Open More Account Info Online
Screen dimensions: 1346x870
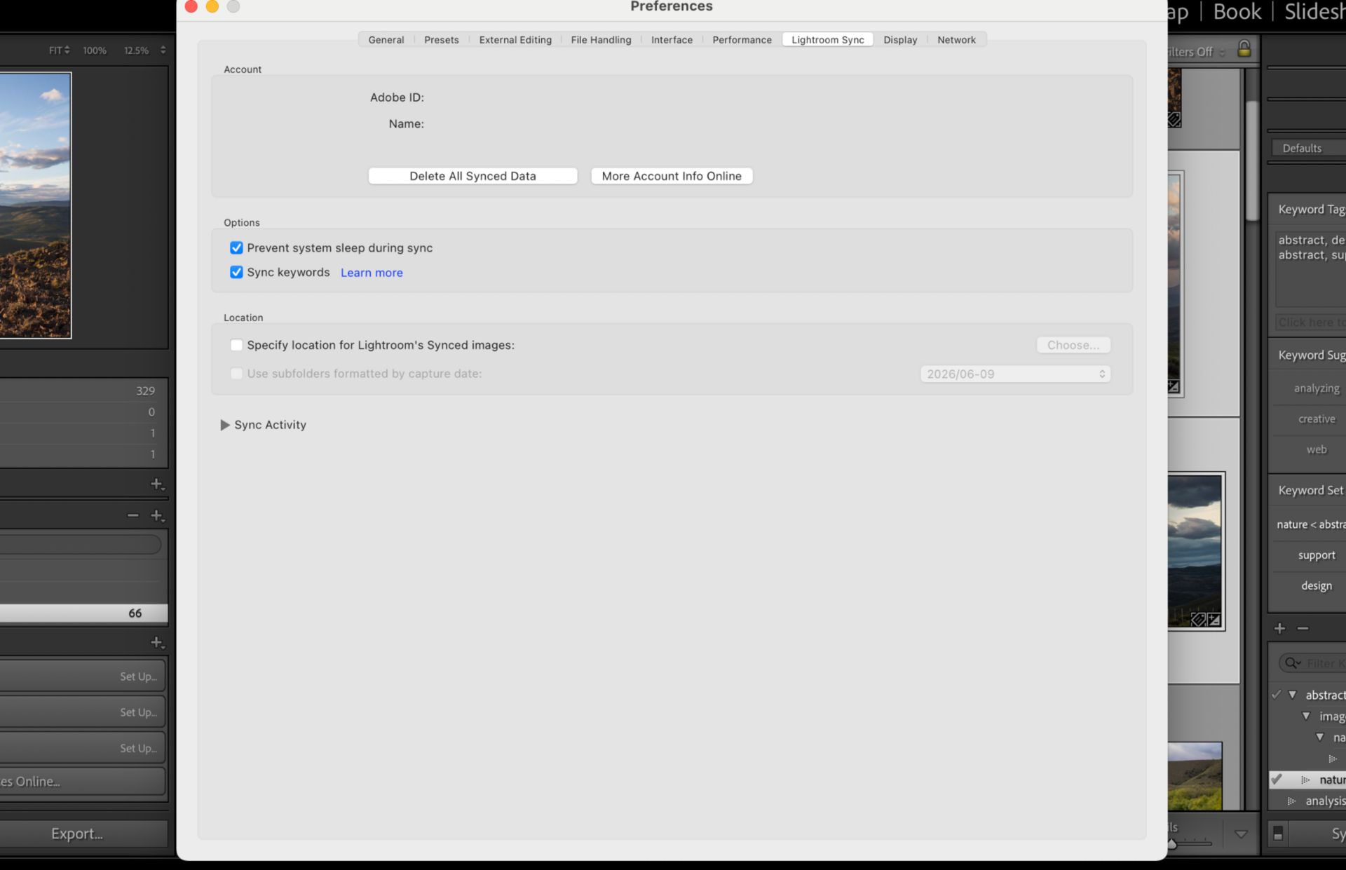click(x=672, y=176)
